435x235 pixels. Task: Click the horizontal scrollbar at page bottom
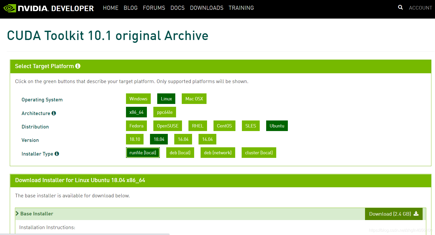coord(85,234)
